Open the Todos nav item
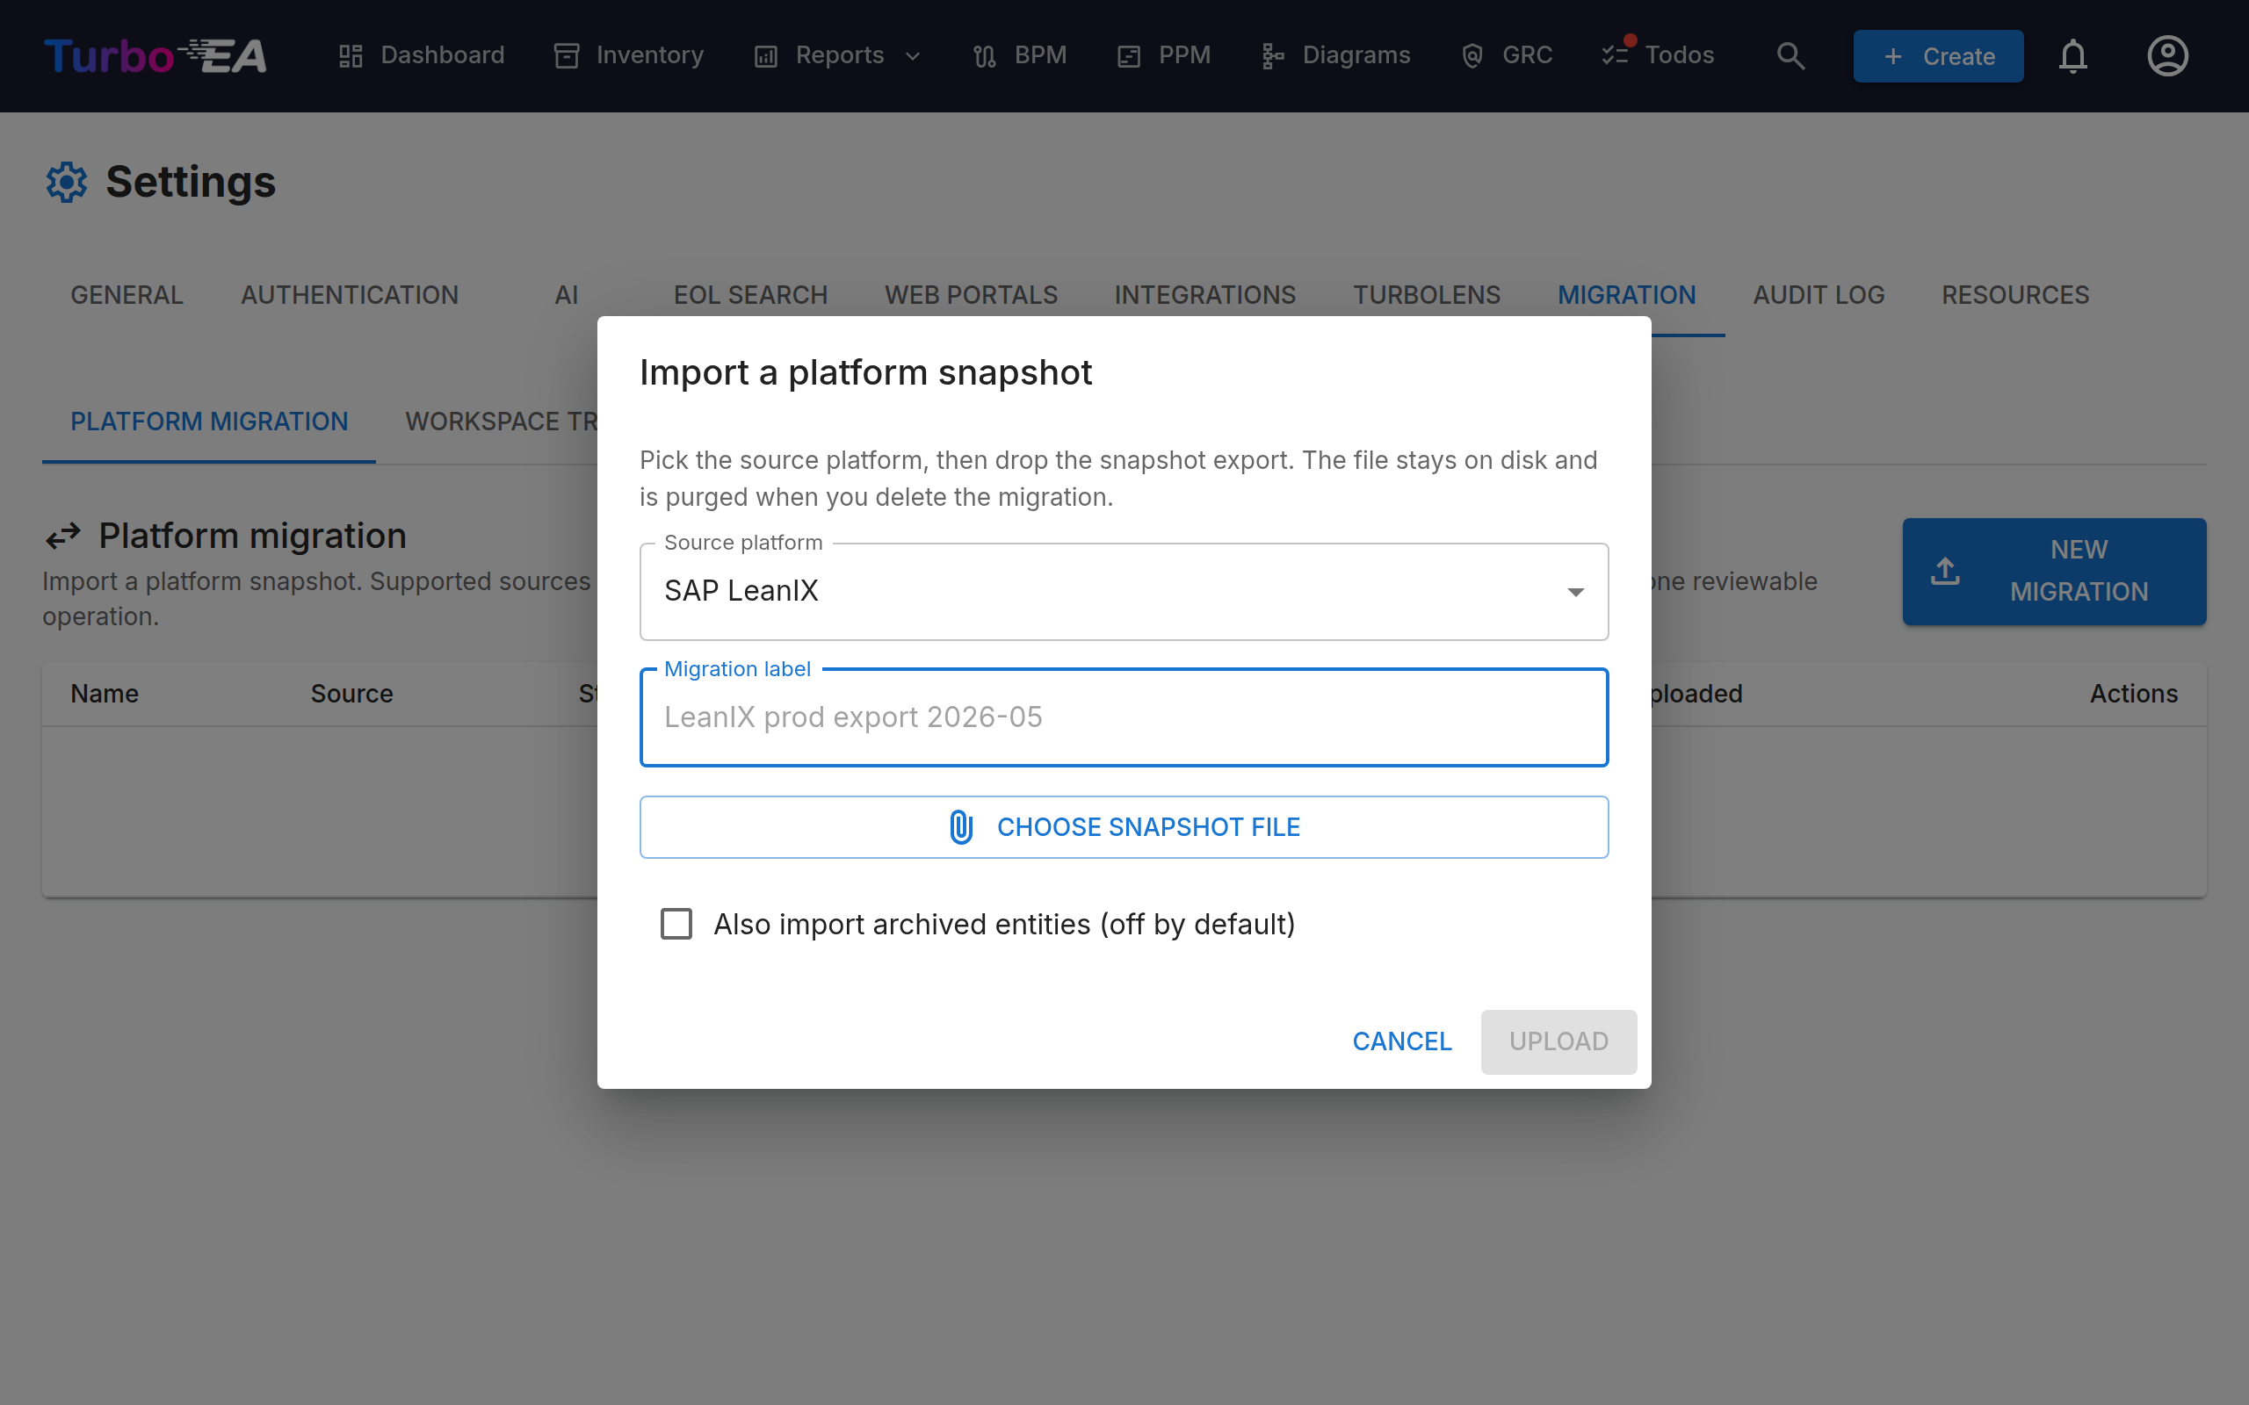The image size is (2249, 1405). click(x=1658, y=55)
